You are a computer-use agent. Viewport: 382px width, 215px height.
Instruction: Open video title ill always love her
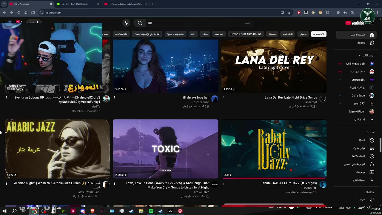[x=196, y=98]
